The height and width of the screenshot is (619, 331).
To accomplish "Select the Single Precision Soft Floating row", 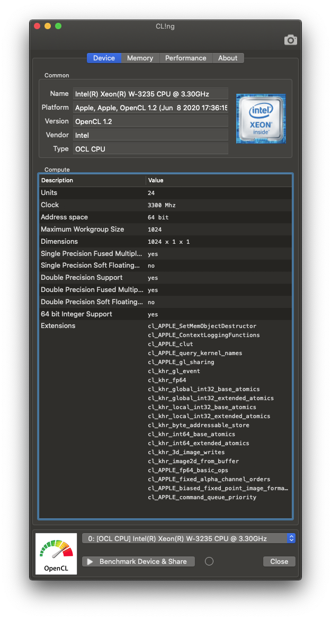I will click(166, 266).
